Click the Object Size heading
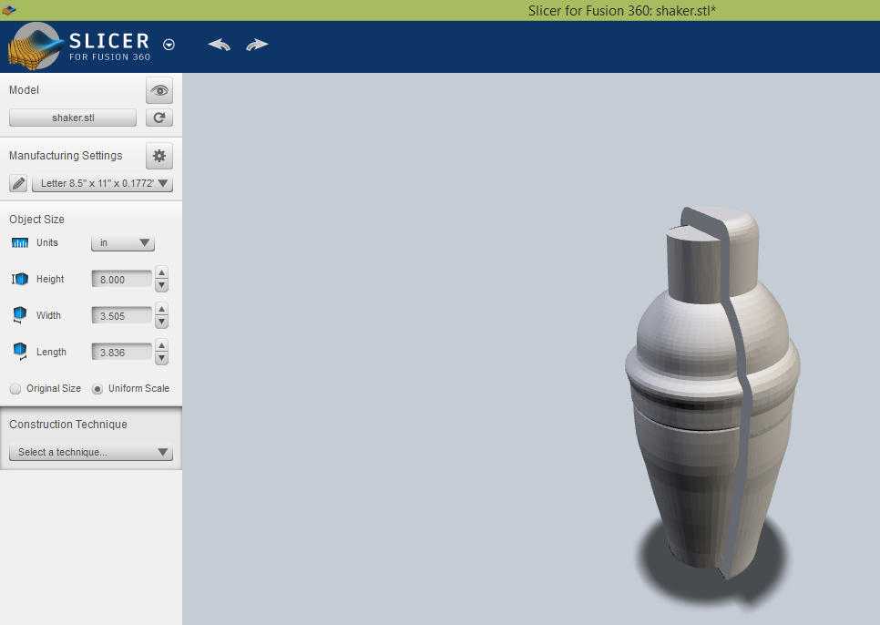This screenshot has height=625, width=880. [36, 220]
